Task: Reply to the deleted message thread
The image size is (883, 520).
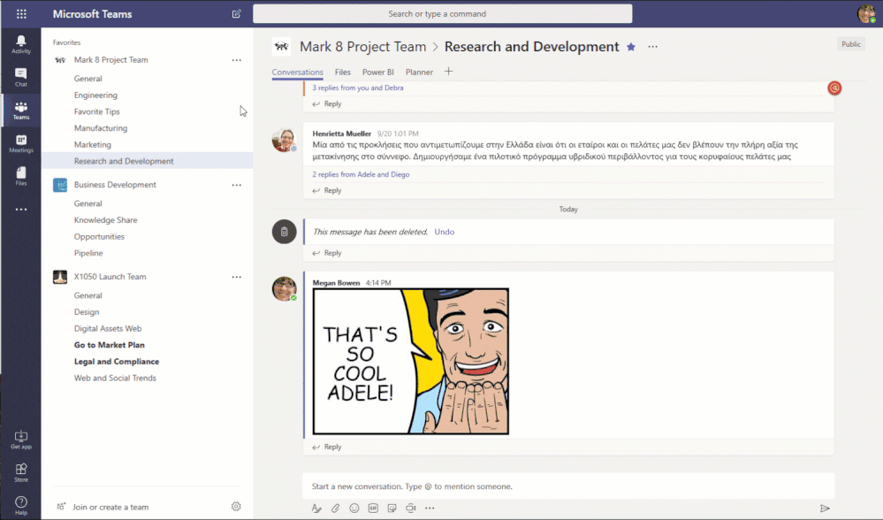Action: click(327, 253)
